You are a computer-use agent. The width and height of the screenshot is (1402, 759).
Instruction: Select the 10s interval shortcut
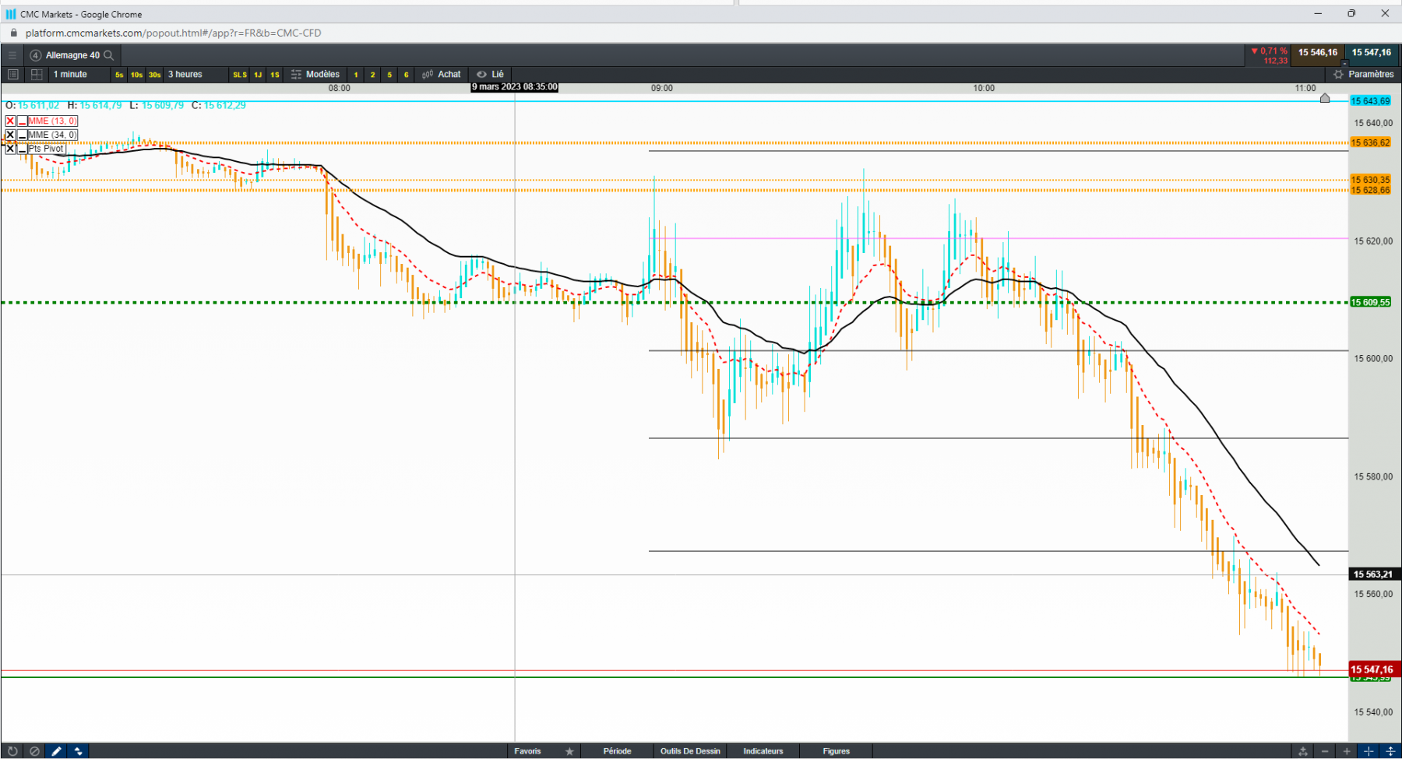pyautogui.click(x=136, y=75)
